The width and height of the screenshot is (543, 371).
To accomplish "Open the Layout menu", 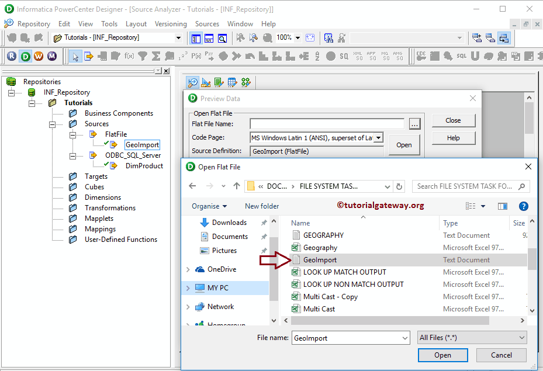I will pos(136,24).
